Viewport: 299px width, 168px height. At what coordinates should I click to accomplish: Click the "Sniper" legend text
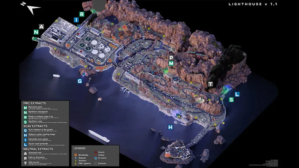point(101,155)
